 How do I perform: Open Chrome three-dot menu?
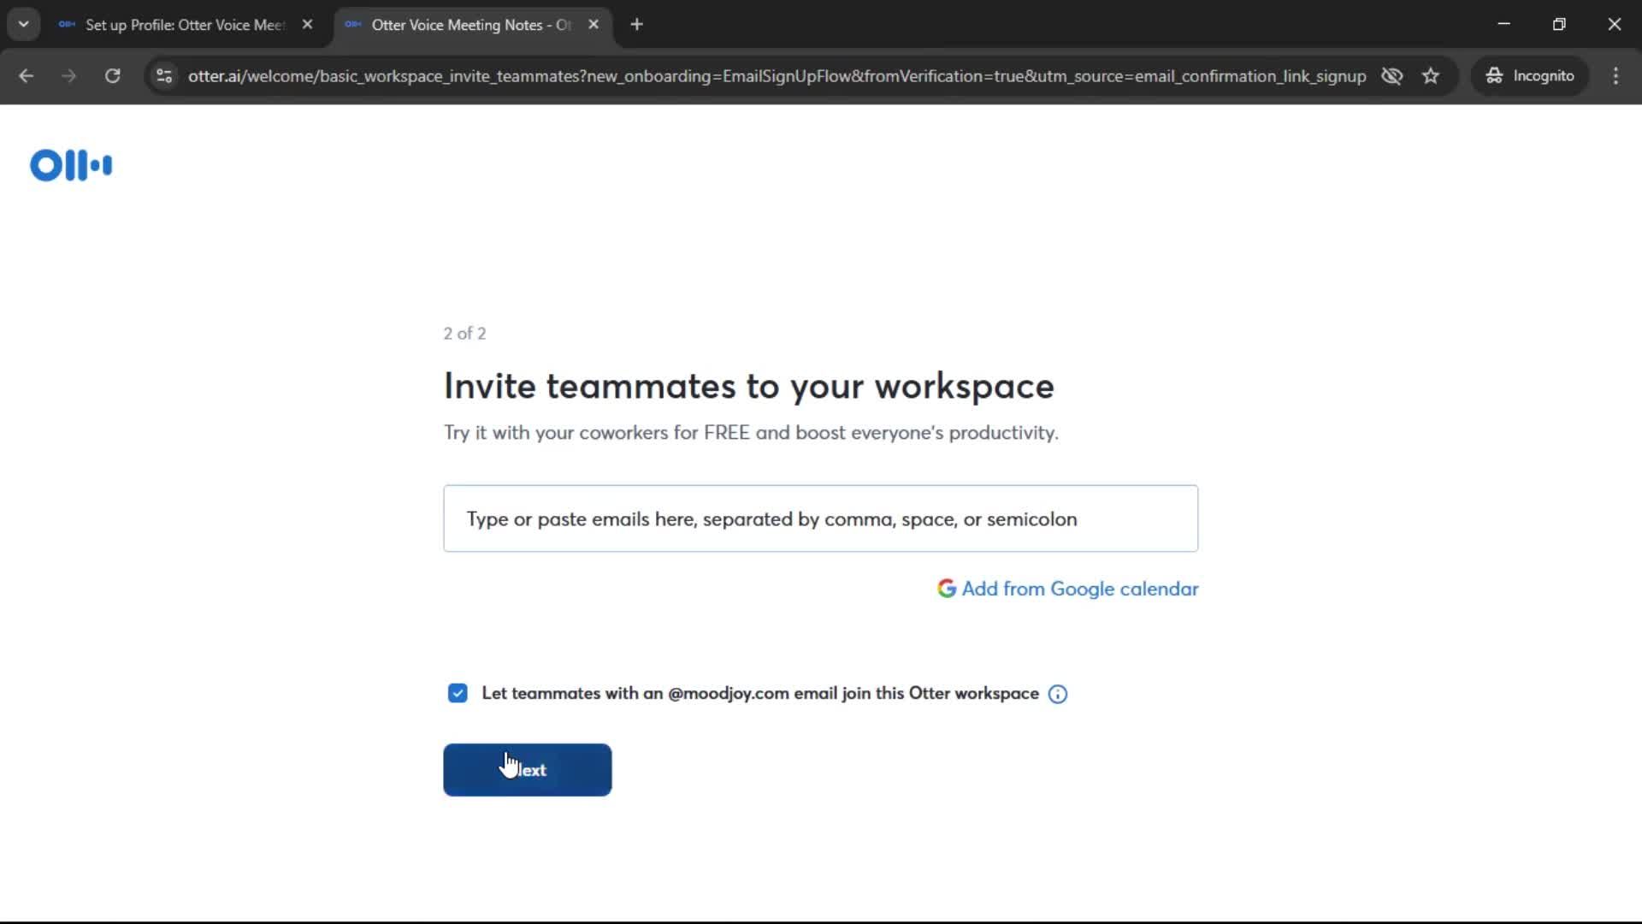coord(1615,76)
